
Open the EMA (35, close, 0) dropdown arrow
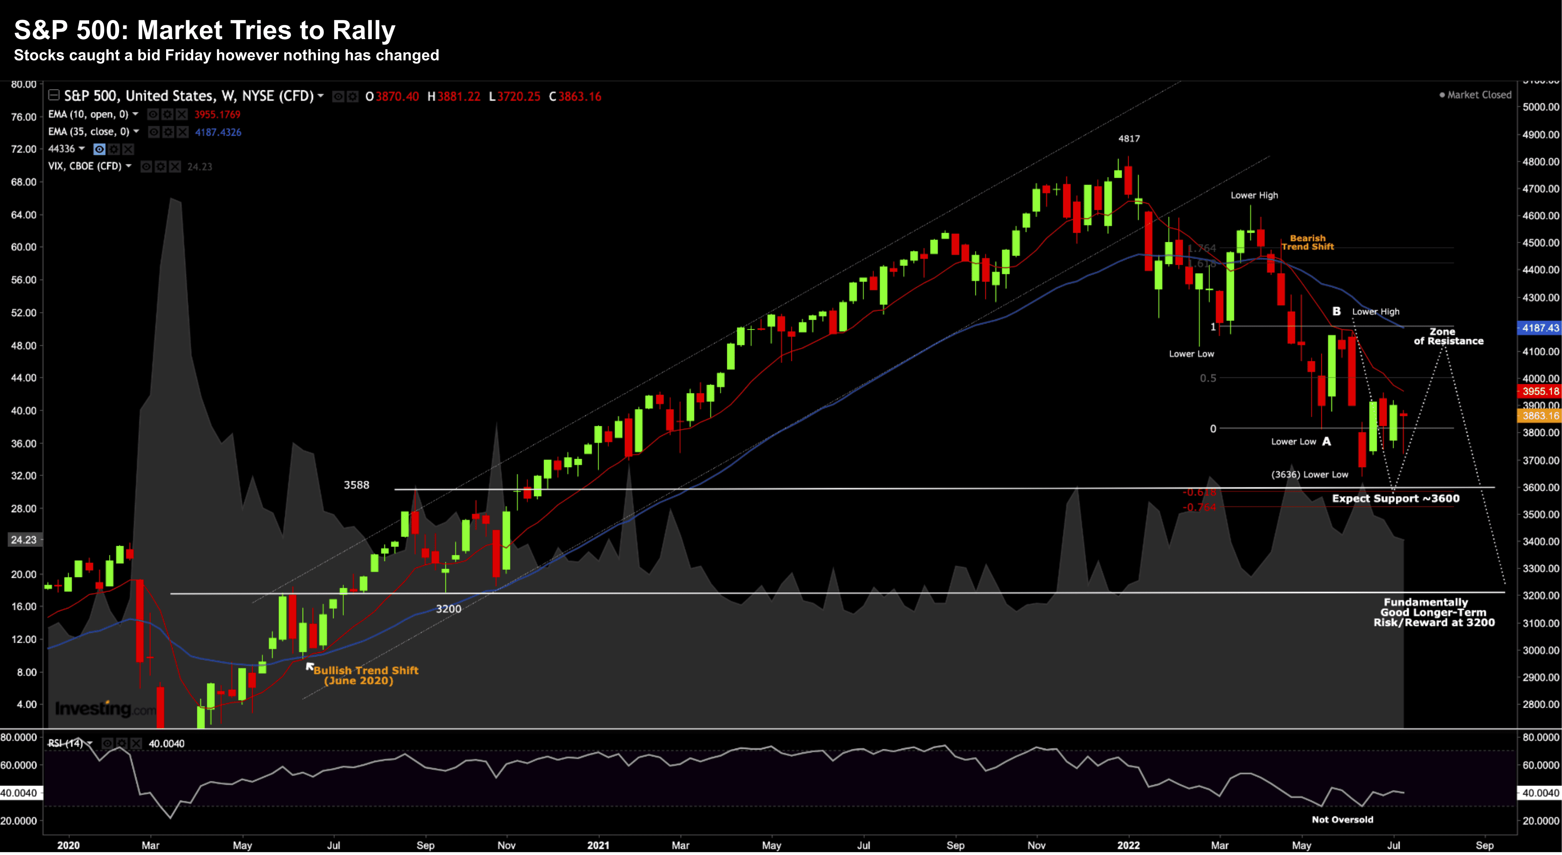[x=137, y=132]
